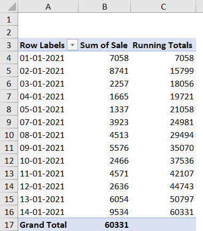Select date cell 05-01-2021

pos(48,109)
